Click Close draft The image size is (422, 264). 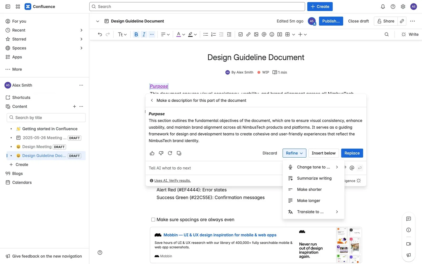358,21
